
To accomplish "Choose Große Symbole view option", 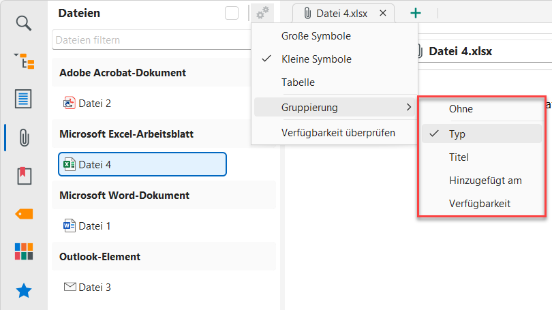I will click(316, 36).
